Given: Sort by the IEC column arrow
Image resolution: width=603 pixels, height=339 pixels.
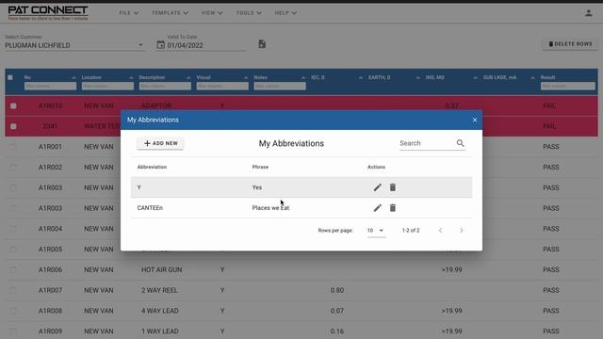Looking at the screenshot, I should pyautogui.click(x=360, y=77).
